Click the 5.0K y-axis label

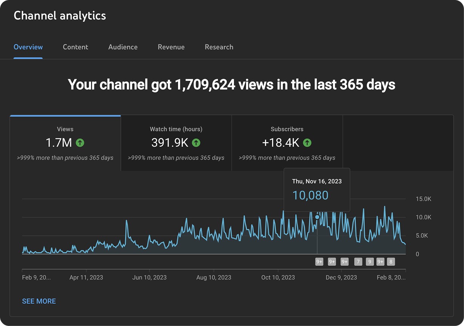coord(422,235)
